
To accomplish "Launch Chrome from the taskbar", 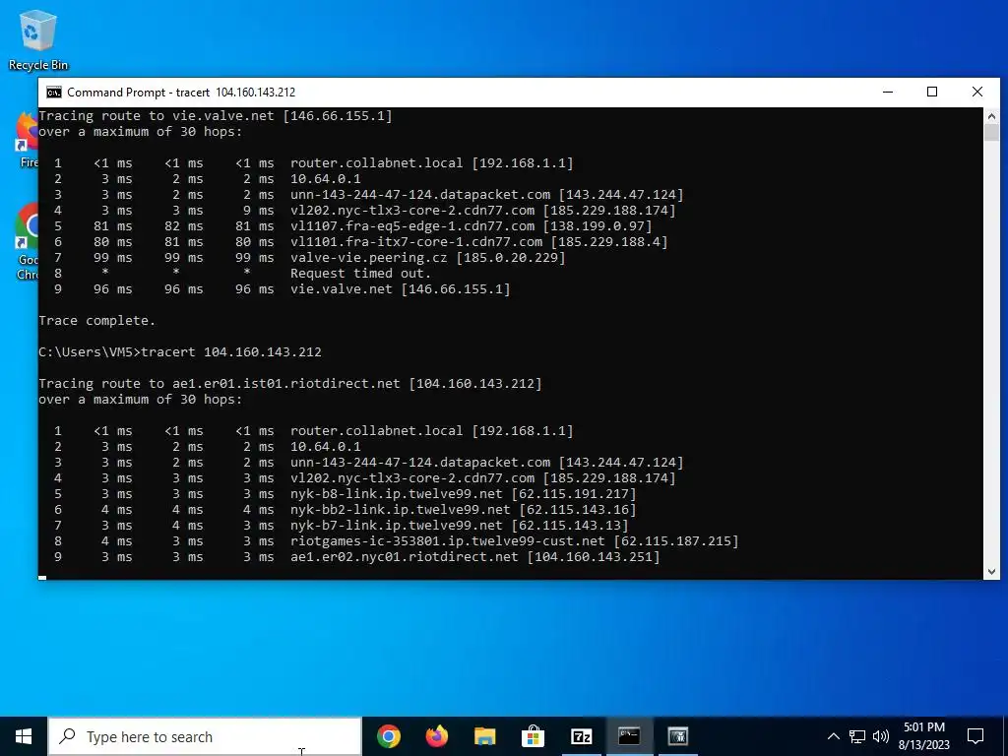I will [388, 736].
